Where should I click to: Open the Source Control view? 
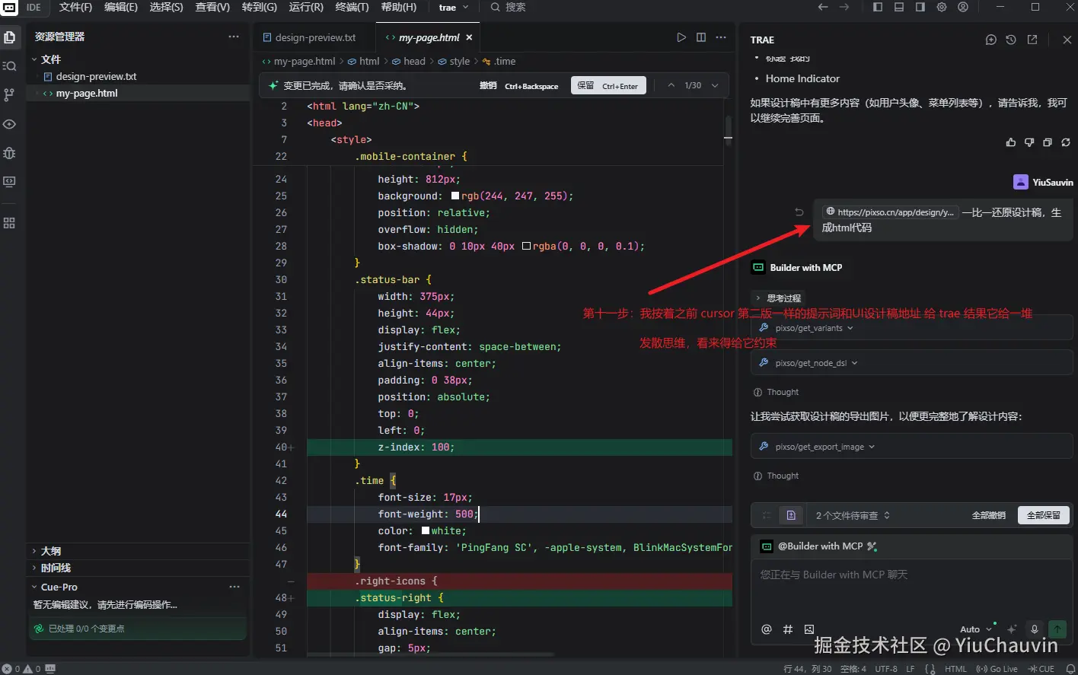coord(10,94)
